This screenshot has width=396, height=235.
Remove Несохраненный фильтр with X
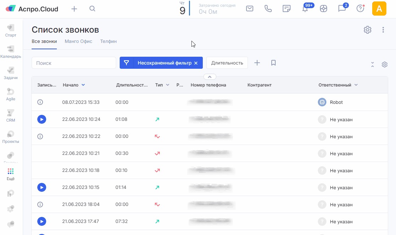tap(196, 63)
